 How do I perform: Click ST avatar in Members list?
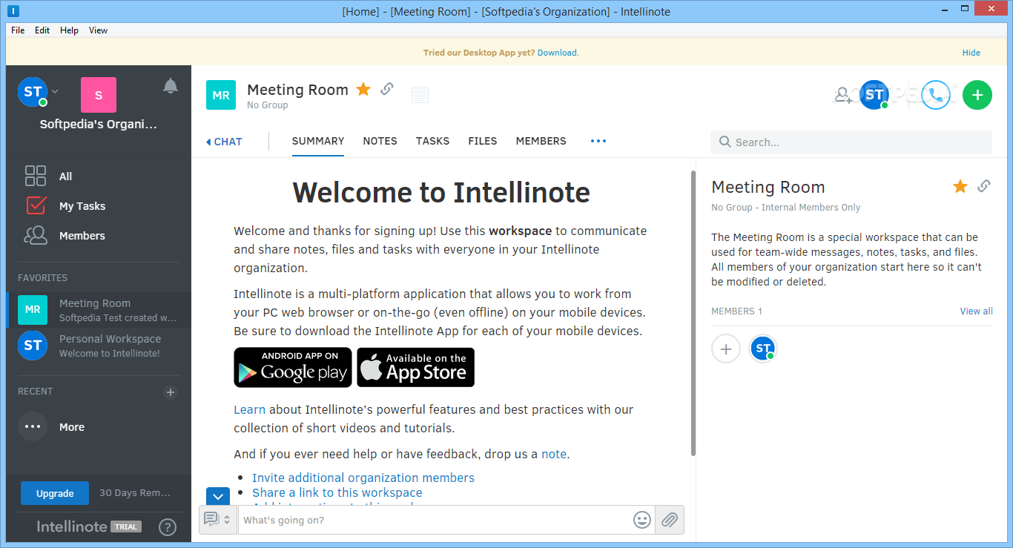[762, 348]
